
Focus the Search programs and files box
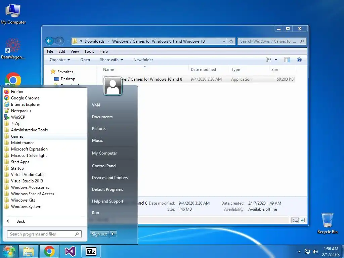44,234
